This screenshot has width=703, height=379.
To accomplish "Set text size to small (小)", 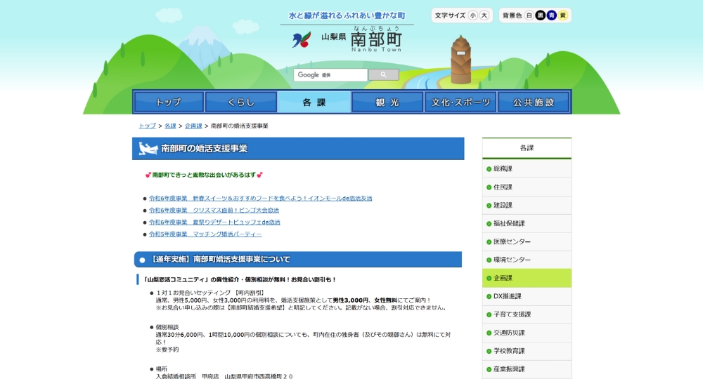I will [473, 15].
